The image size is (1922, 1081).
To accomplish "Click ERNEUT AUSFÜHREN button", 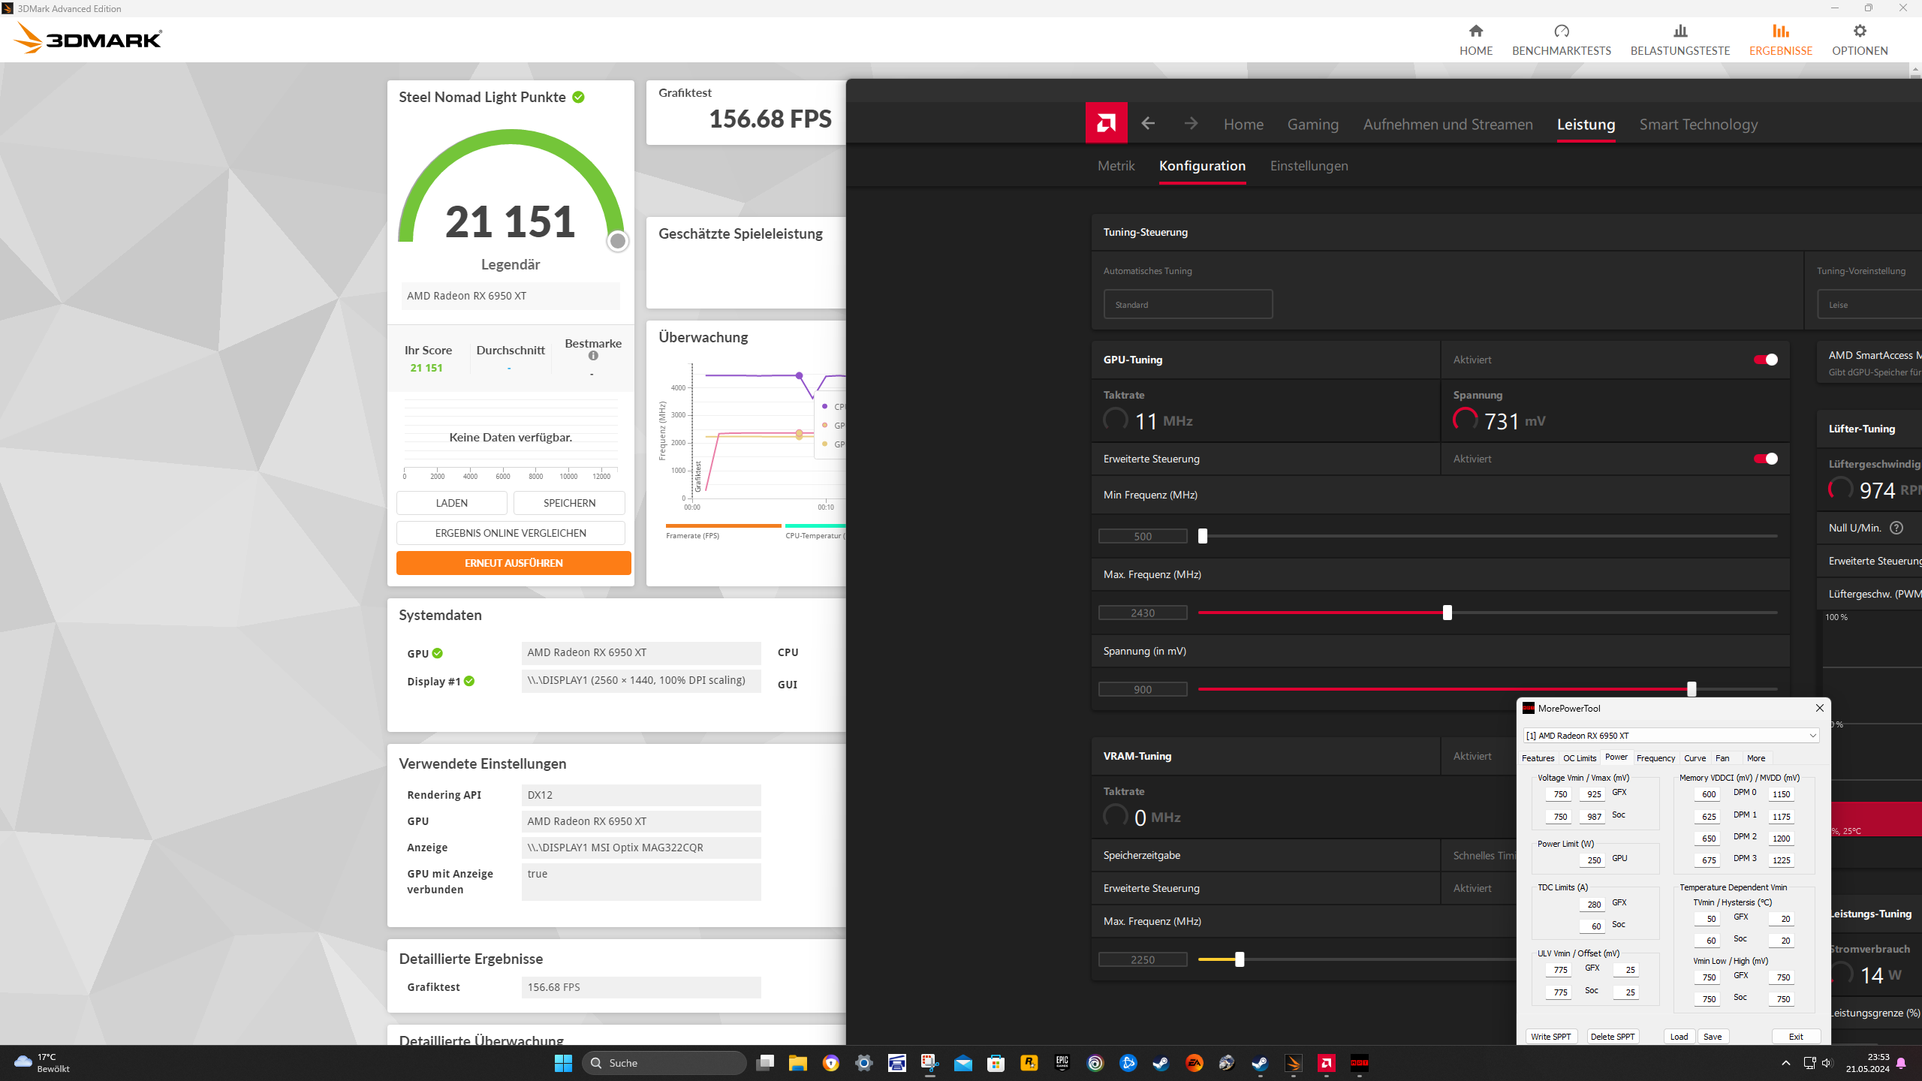I will (x=514, y=563).
